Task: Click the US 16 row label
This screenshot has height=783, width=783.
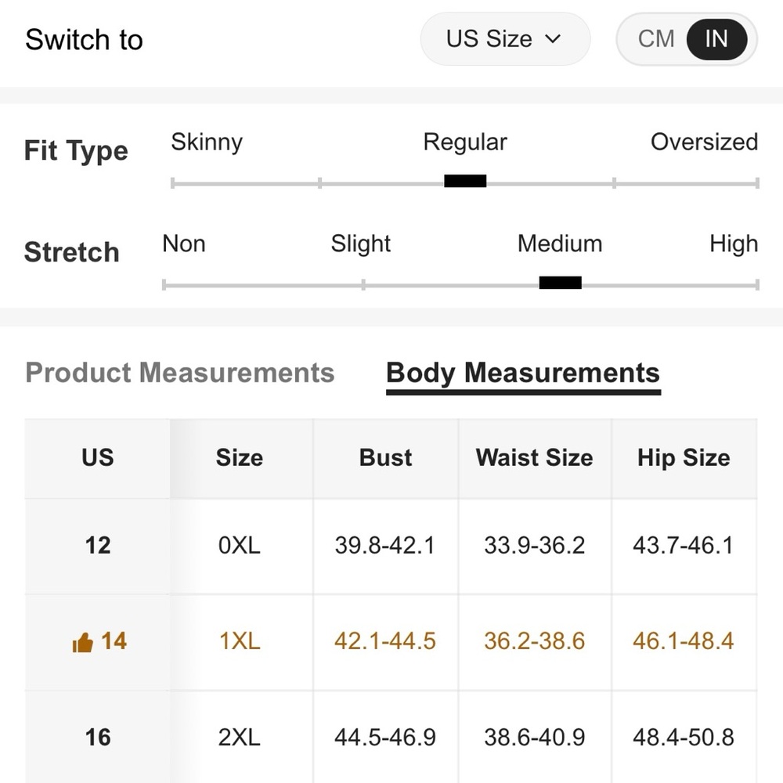Action: 98,737
